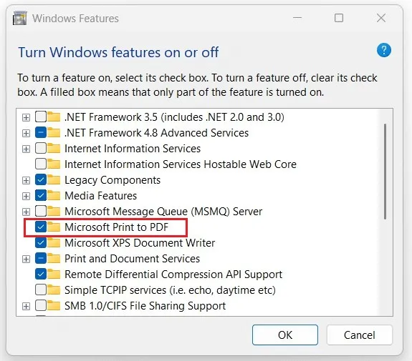This screenshot has height=361, width=412.
Task: Toggle Remote Differential Compression API Support checkbox
Action: [41, 274]
